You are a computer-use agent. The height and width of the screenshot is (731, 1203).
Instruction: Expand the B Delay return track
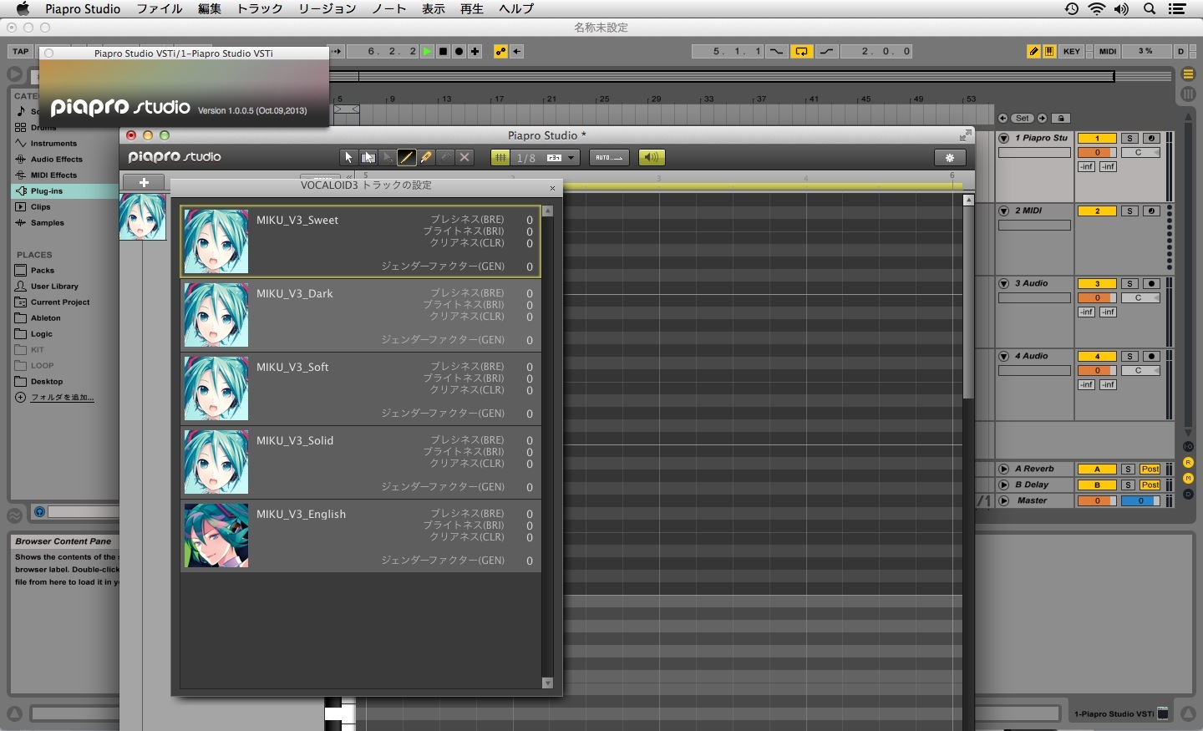point(1004,485)
